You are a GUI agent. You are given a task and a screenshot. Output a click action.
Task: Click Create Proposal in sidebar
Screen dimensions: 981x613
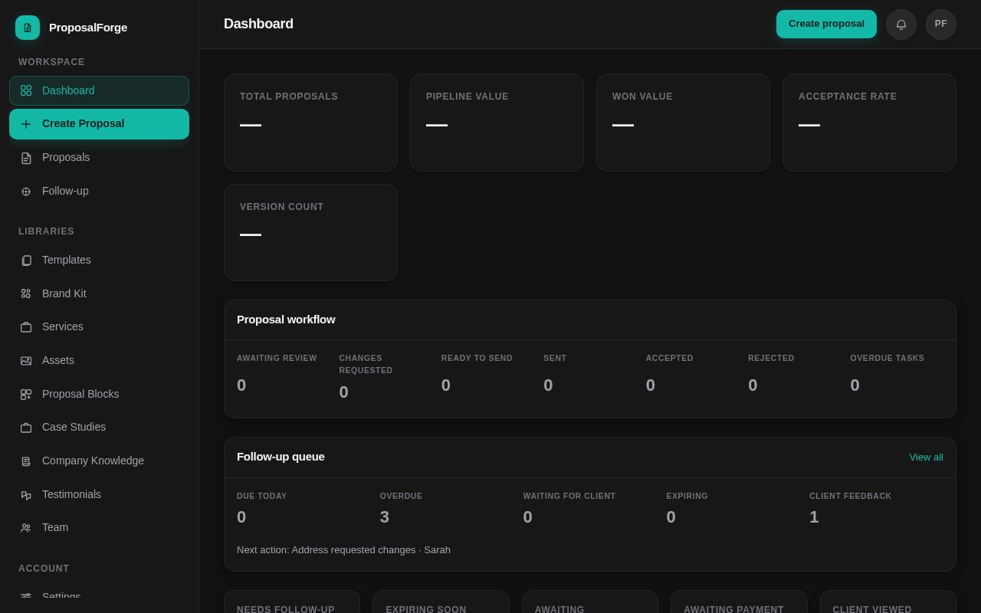[x=99, y=124]
